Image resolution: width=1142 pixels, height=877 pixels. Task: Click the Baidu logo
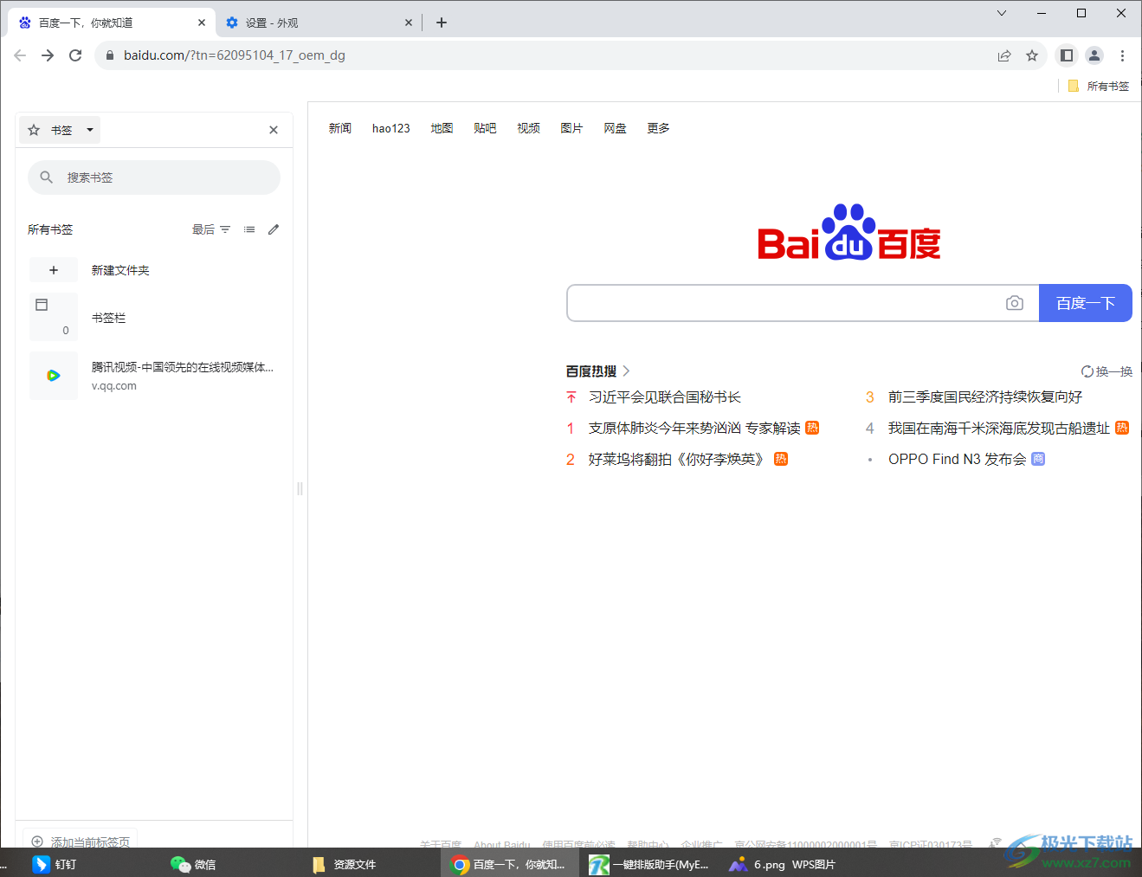(x=849, y=233)
